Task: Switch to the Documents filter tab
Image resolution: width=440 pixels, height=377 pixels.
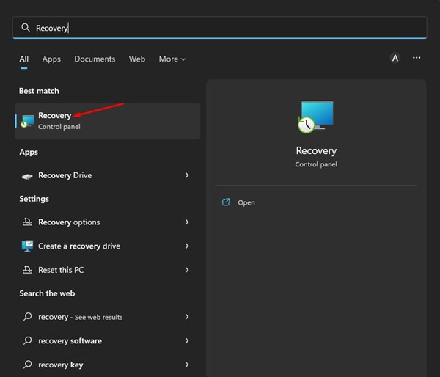Action: click(95, 59)
